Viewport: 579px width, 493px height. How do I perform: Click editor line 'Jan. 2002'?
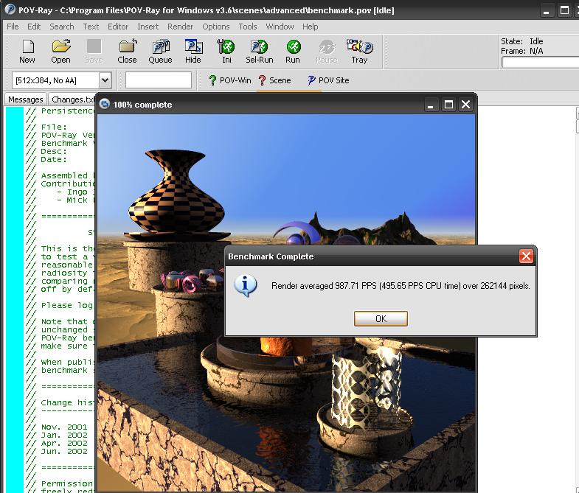[x=64, y=435]
